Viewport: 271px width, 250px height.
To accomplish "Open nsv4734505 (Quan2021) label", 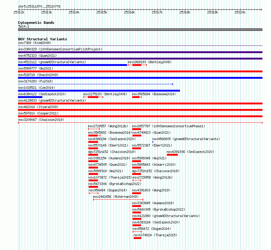I will [x=107, y=165].
